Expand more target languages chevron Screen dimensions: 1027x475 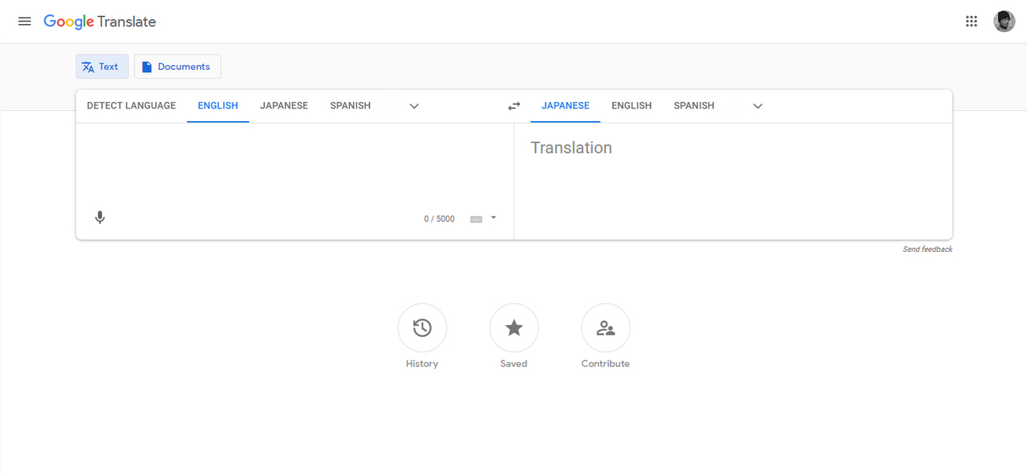tap(757, 106)
